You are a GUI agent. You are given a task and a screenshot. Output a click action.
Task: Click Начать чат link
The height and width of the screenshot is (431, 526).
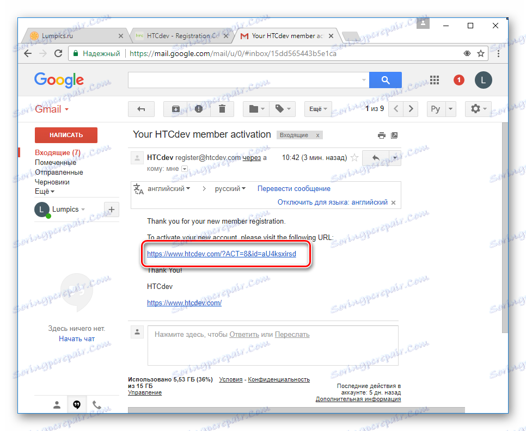click(77, 339)
